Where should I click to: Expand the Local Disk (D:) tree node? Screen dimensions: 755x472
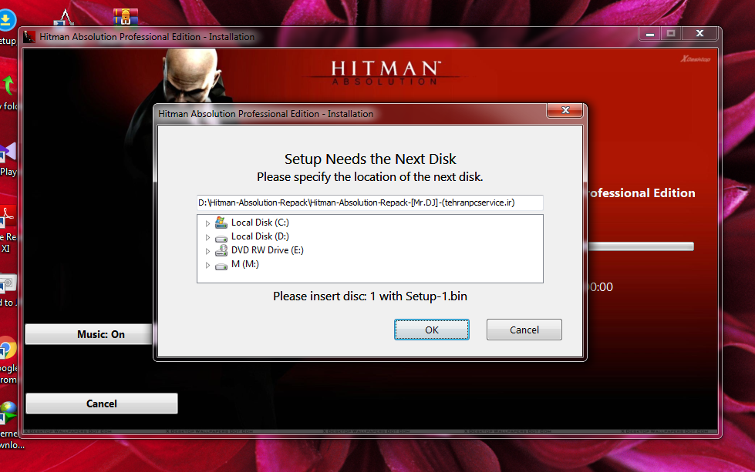[x=207, y=237]
